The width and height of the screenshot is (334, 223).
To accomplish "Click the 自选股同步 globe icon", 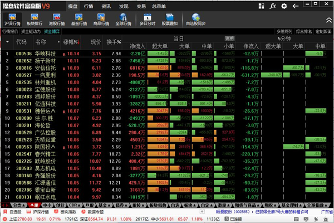I will 199,19.
